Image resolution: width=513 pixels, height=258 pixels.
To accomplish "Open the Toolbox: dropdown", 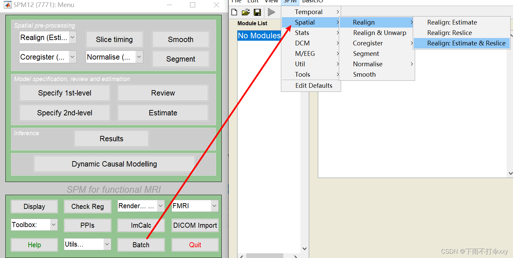I will coord(34,225).
